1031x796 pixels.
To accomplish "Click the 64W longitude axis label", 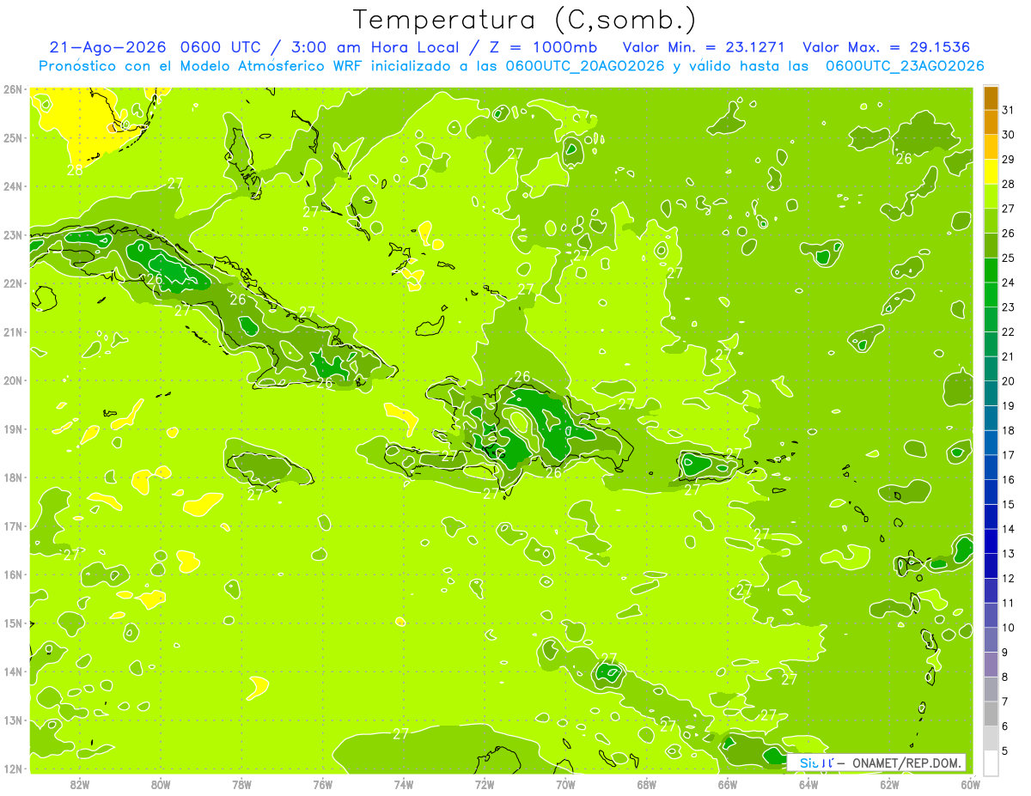I will click(808, 784).
